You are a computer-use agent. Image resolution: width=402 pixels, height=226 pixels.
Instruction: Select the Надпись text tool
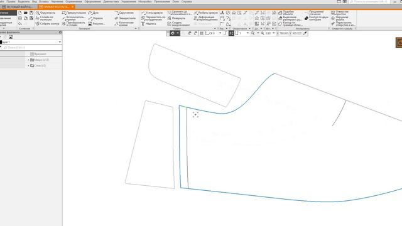coord(149,24)
